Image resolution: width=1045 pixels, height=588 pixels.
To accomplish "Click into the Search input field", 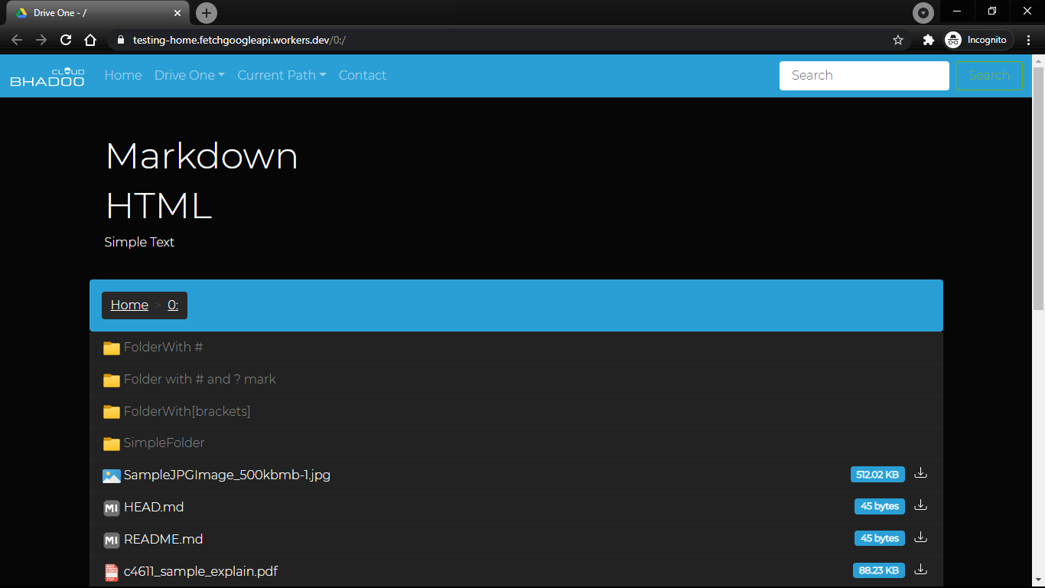I will 864,75.
